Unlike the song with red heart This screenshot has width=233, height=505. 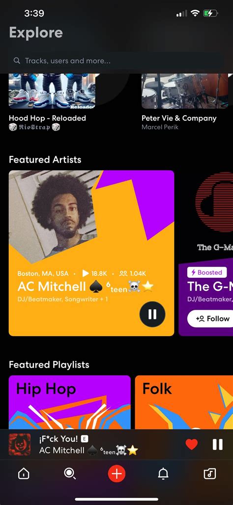[192, 445]
